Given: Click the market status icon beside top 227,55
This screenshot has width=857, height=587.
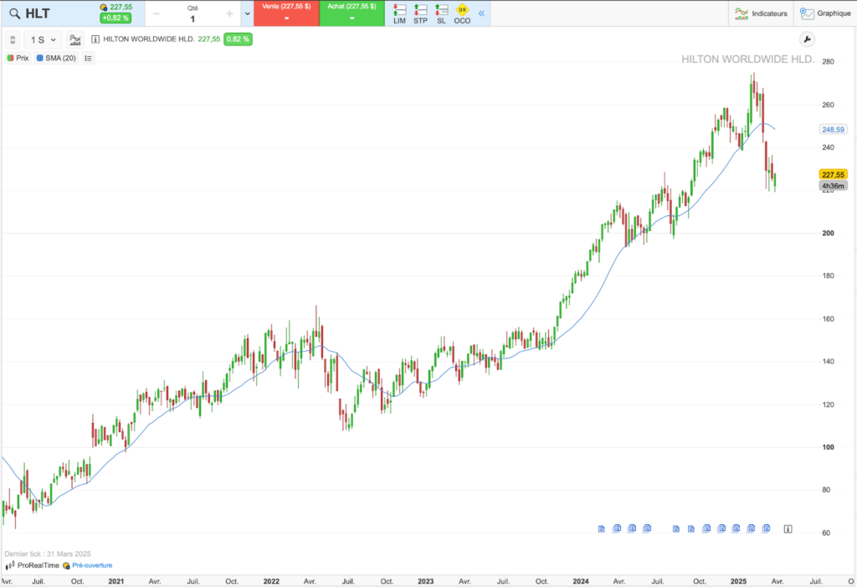Looking at the screenshot, I should point(104,7).
